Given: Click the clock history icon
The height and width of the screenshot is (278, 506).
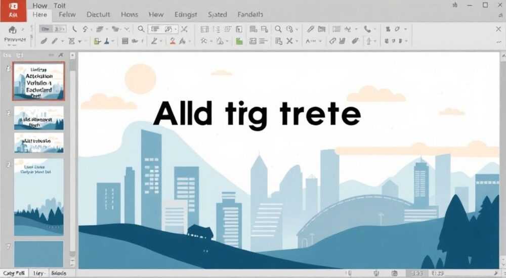Looking at the screenshot, I should tap(290, 29).
